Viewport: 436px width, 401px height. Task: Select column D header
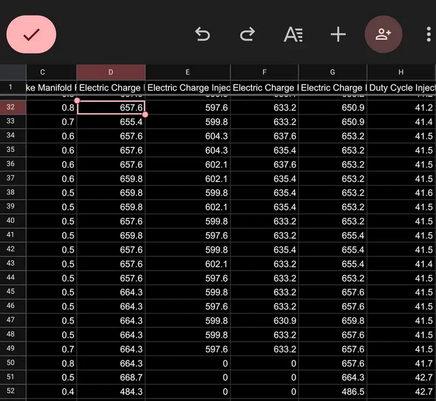pos(111,72)
